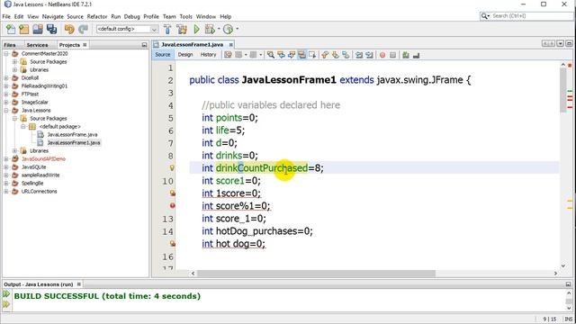Viewport: 576px width, 324px height.
Task: Click the Previous Bookmark editor icon
Action: click(325, 55)
